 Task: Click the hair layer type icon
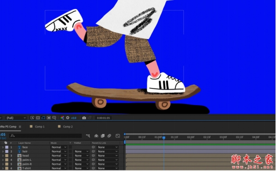(19, 152)
